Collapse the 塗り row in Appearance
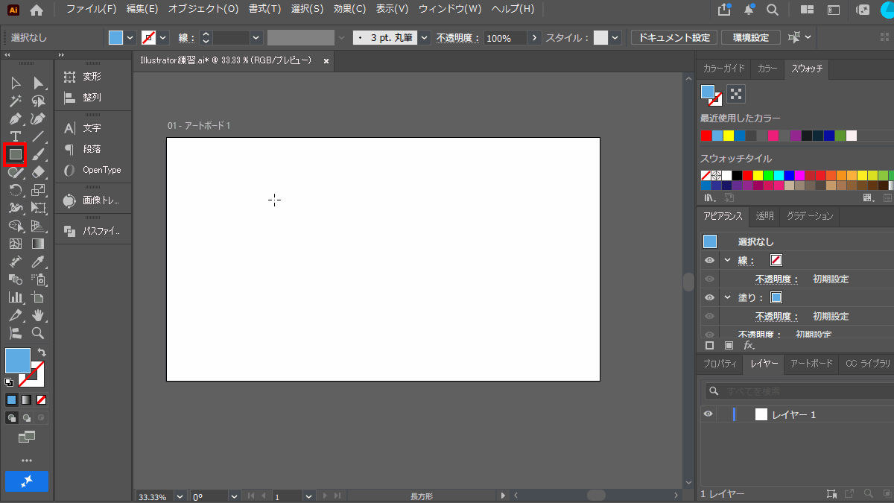This screenshot has height=503, width=894. click(727, 297)
